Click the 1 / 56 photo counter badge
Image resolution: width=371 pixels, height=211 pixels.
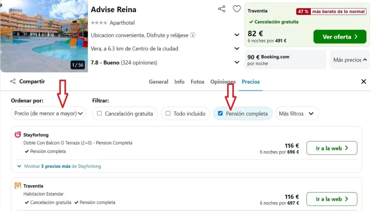click(78, 65)
